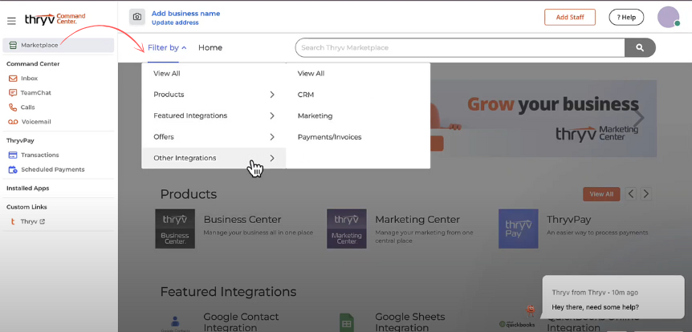Click the magnifier search button
The width and height of the screenshot is (692, 332).
tap(640, 47)
